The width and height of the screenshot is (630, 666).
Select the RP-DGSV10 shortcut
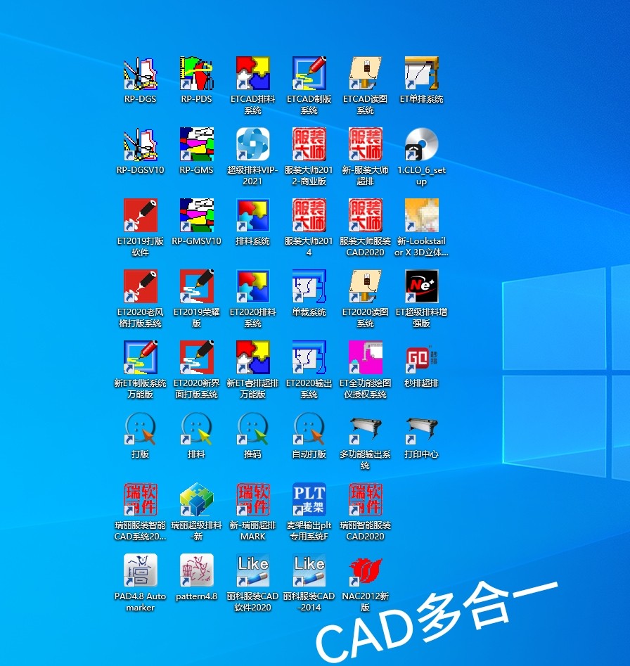140,144
